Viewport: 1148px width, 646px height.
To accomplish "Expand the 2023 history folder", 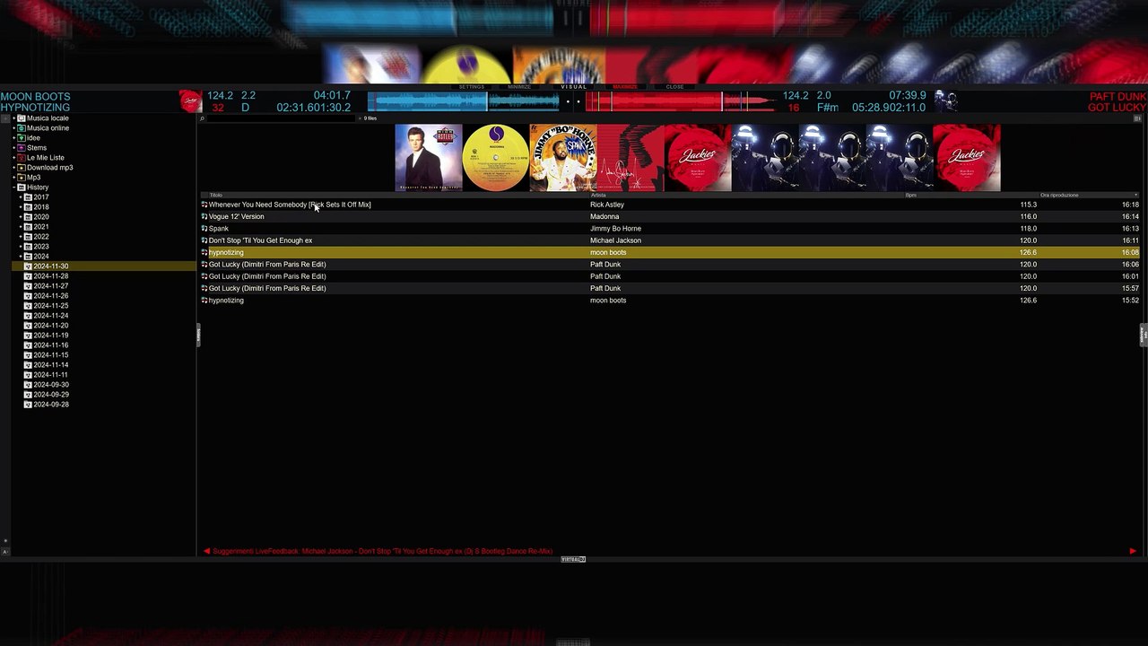I will coord(21,247).
